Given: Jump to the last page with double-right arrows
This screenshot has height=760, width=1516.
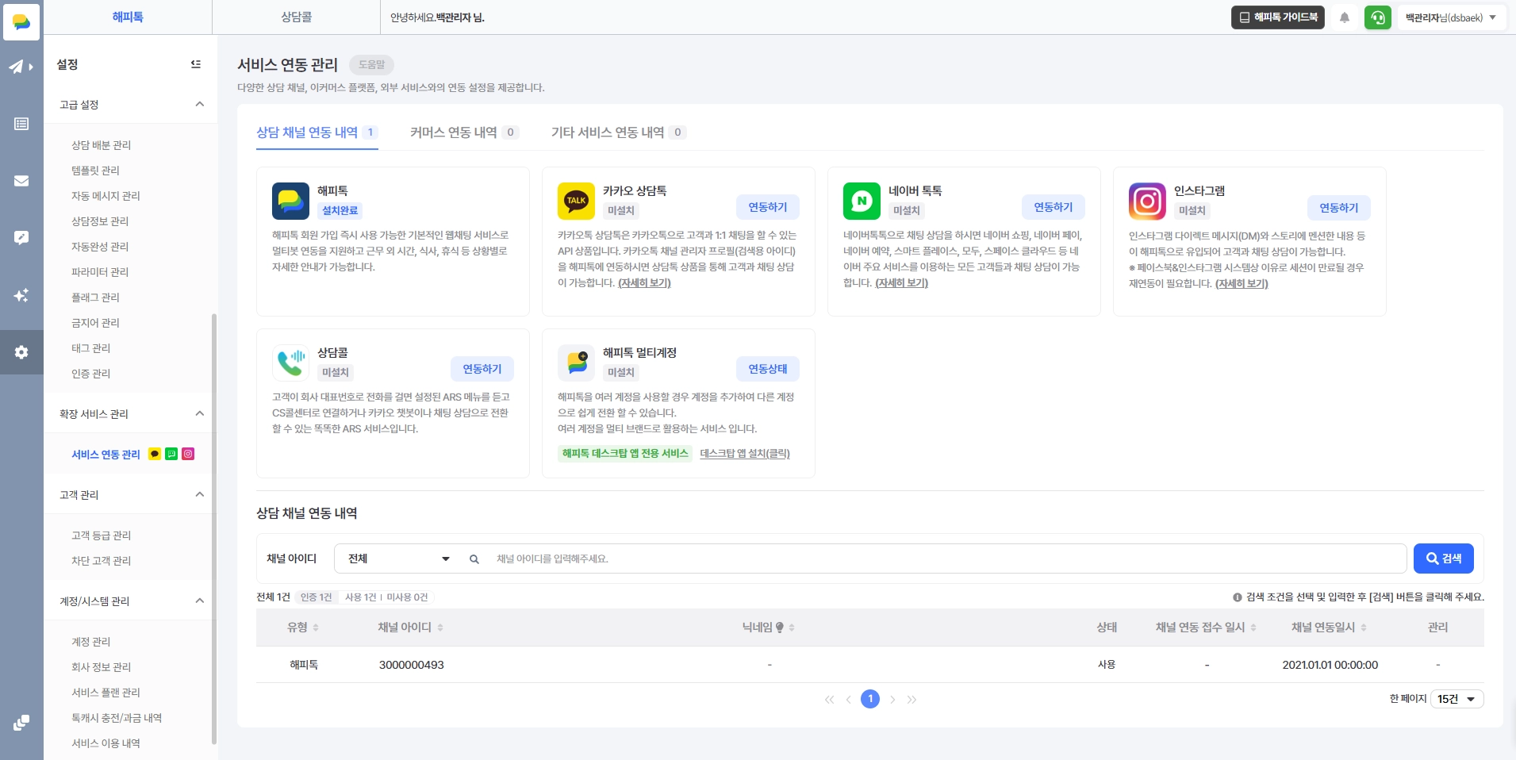Looking at the screenshot, I should click(912, 700).
